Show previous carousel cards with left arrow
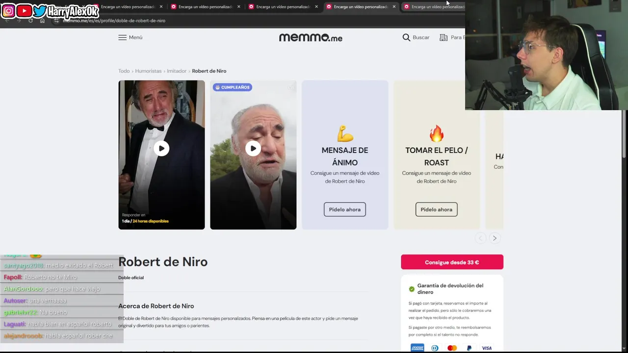Image resolution: width=628 pixels, height=353 pixels. (x=480, y=238)
